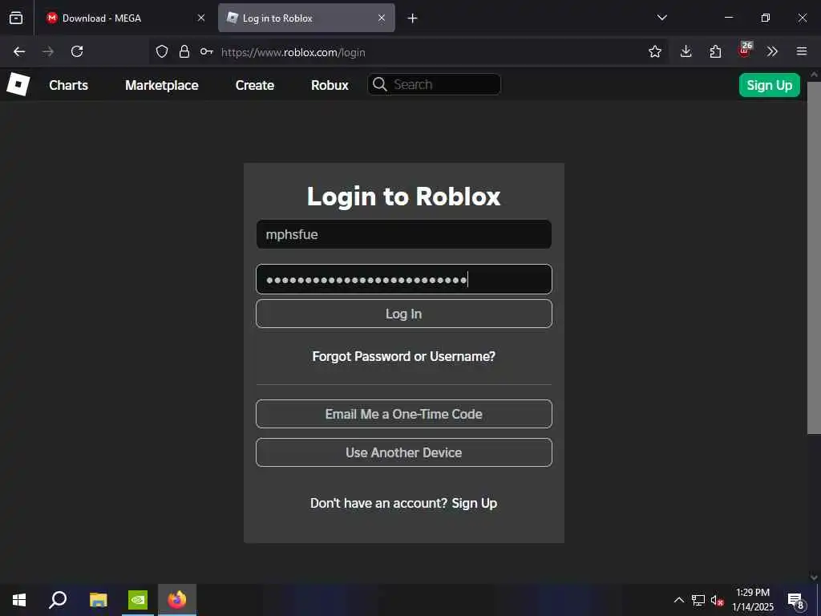Open Windows taskbar search icon

pos(58,600)
